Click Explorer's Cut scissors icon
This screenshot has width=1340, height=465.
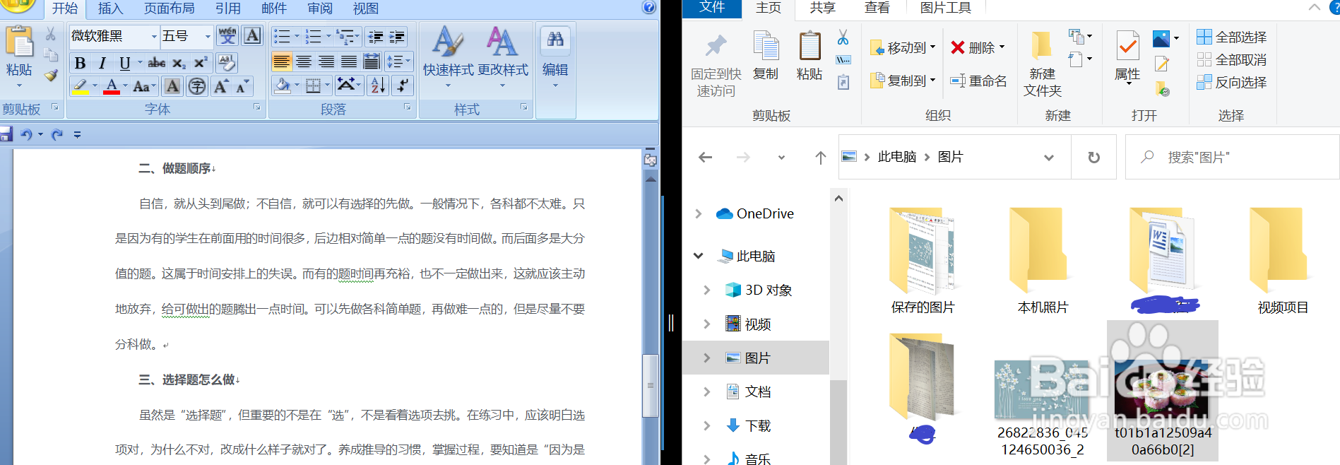click(843, 37)
